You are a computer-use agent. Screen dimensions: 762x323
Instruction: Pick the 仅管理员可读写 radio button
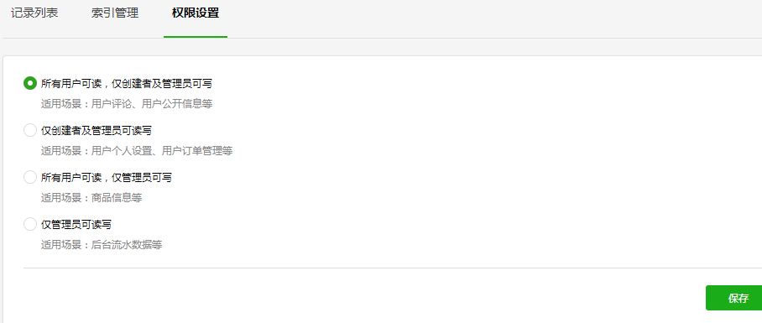(x=30, y=224)
